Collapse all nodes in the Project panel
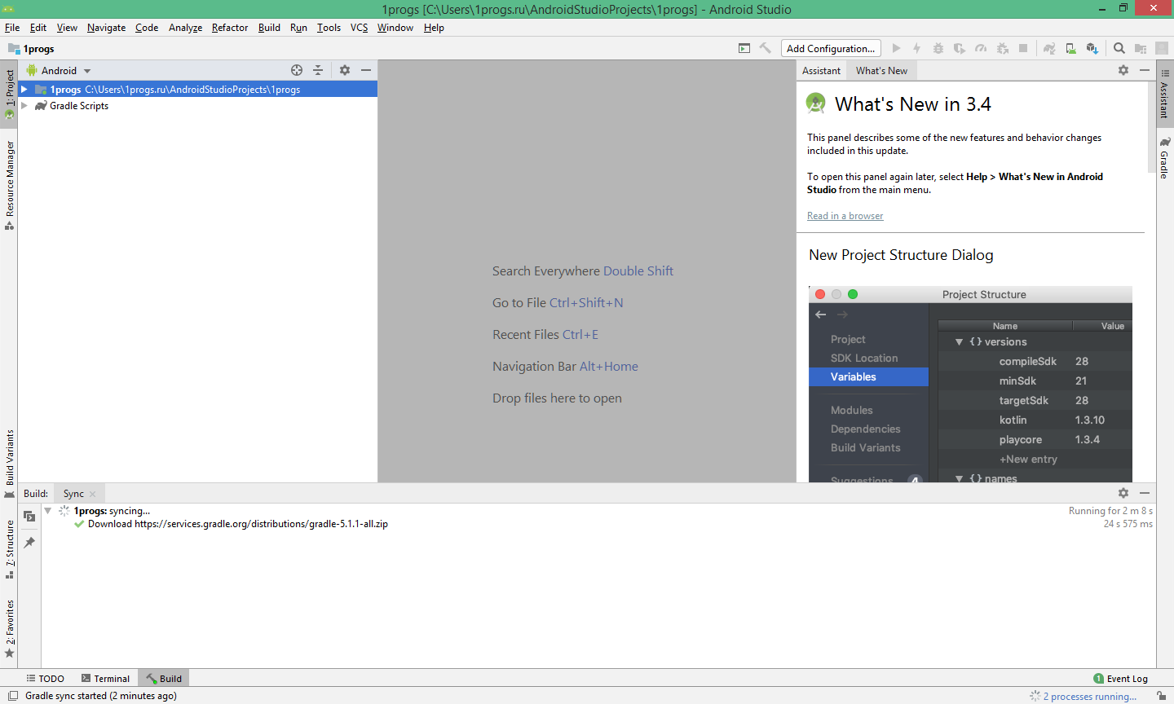 (318, 70)
